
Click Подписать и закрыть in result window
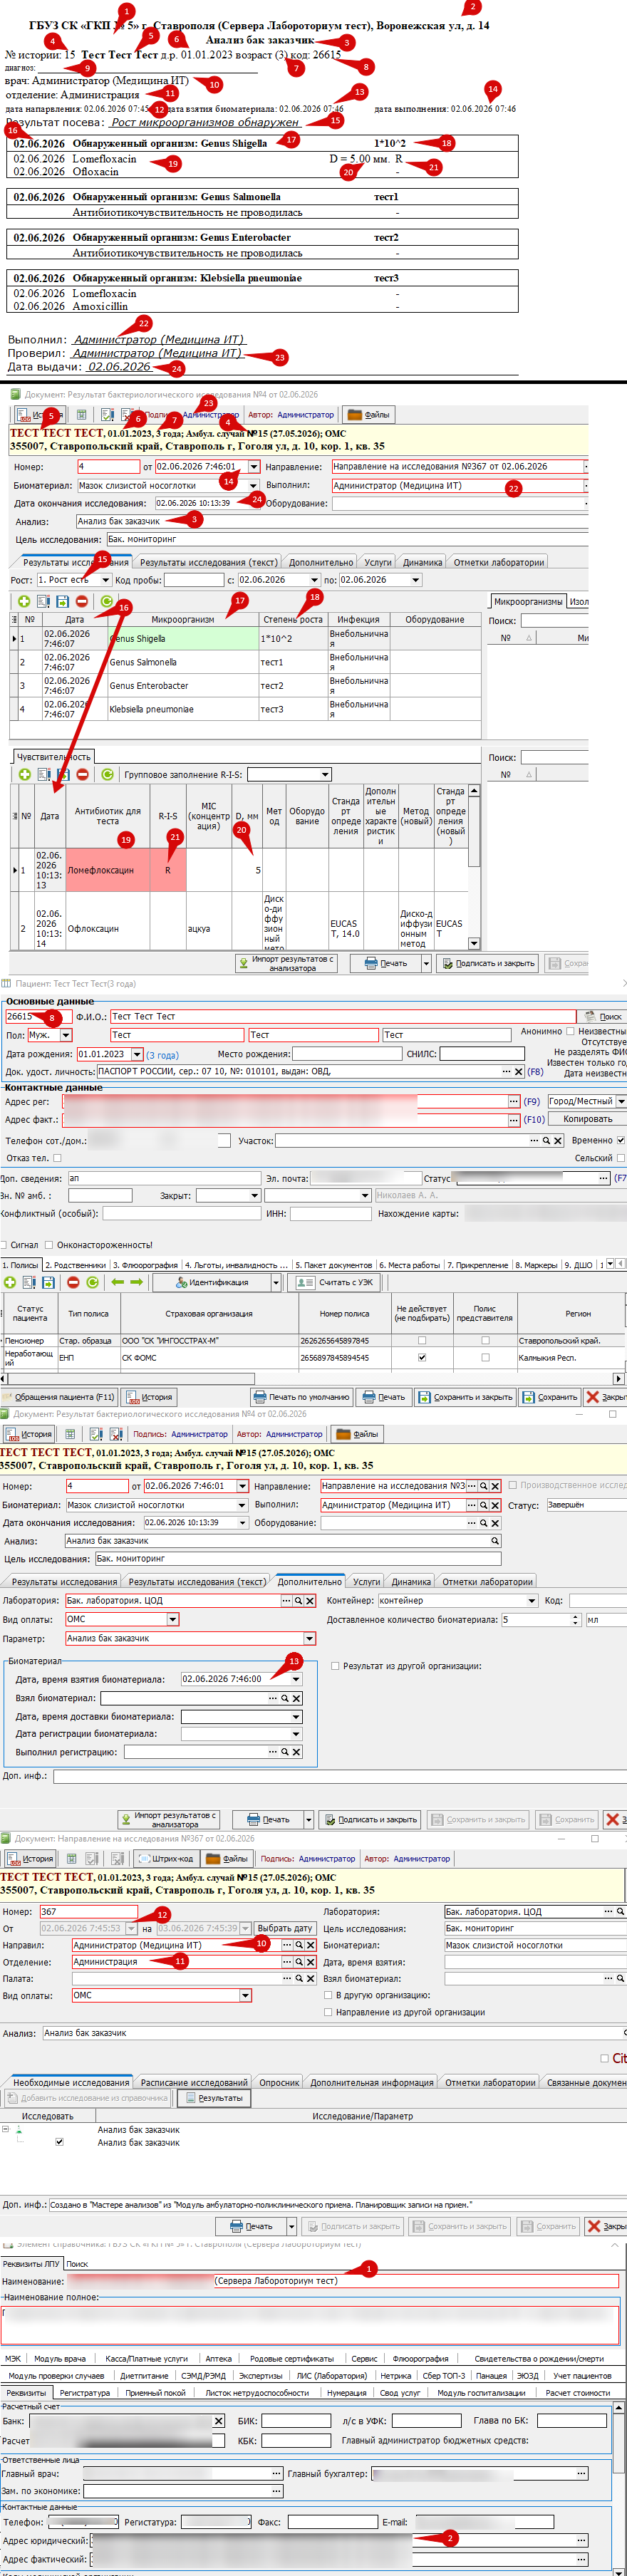click(489, 963)
